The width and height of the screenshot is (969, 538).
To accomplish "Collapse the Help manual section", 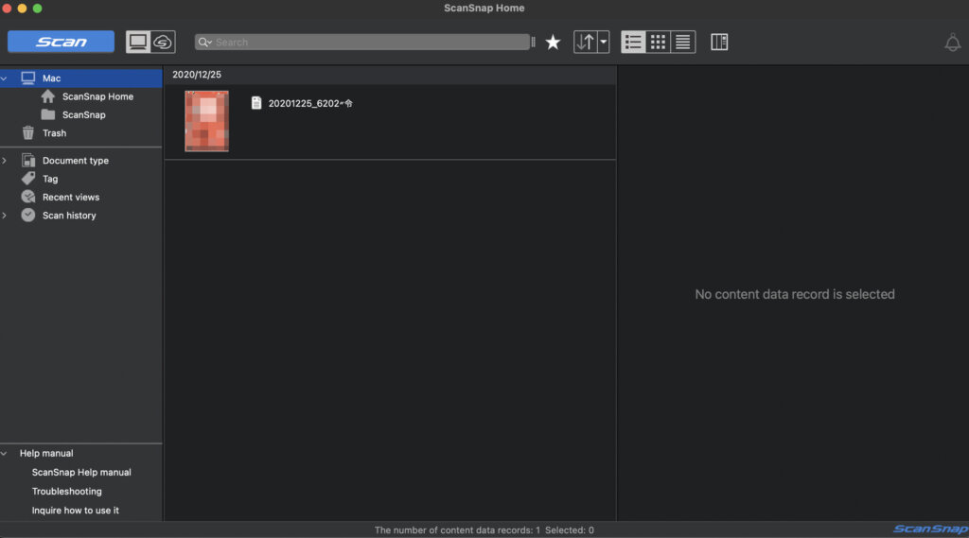I will [x=5, y=454].
